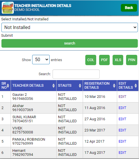Viewport: 139px width, 159px height.
Task: Sort by REGISTRATION DETAILS column arrows
Action: click(114, 86)
